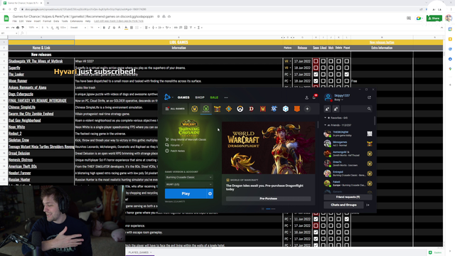Viewport: 455px width, 256px height.
Task: Open the orange Black Ops 4 icon
Action: click(x=297, y=109)
